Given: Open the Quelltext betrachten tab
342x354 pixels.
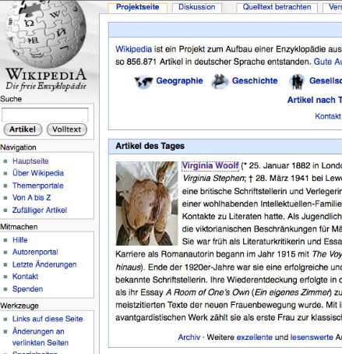Looking at the screenshot, I should [277, 7].
